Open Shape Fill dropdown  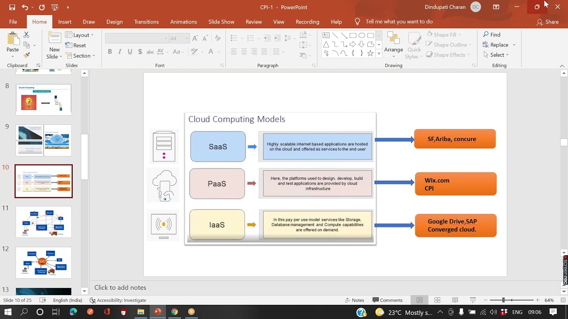(x=443, y=35)
